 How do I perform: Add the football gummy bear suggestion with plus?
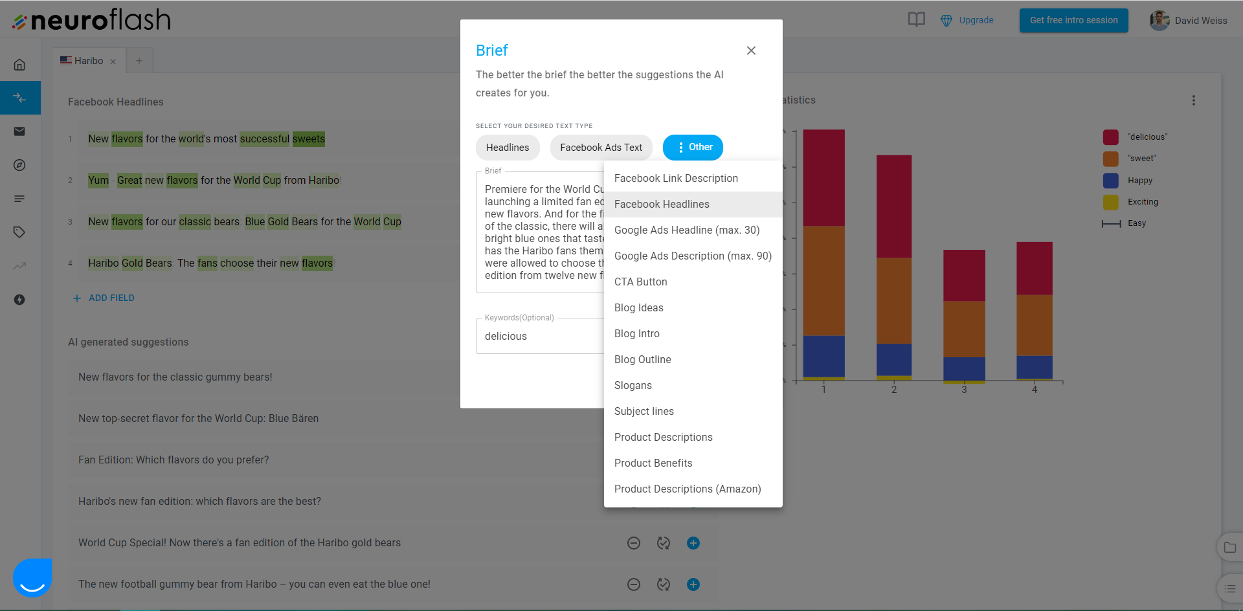(x=693, y=584)
